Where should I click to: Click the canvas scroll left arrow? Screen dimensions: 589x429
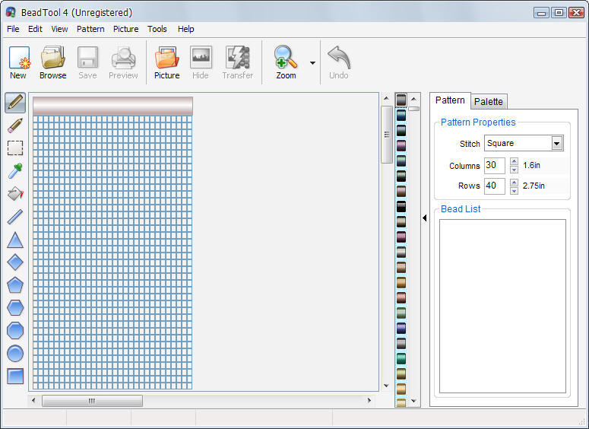[x=33, y=400]
